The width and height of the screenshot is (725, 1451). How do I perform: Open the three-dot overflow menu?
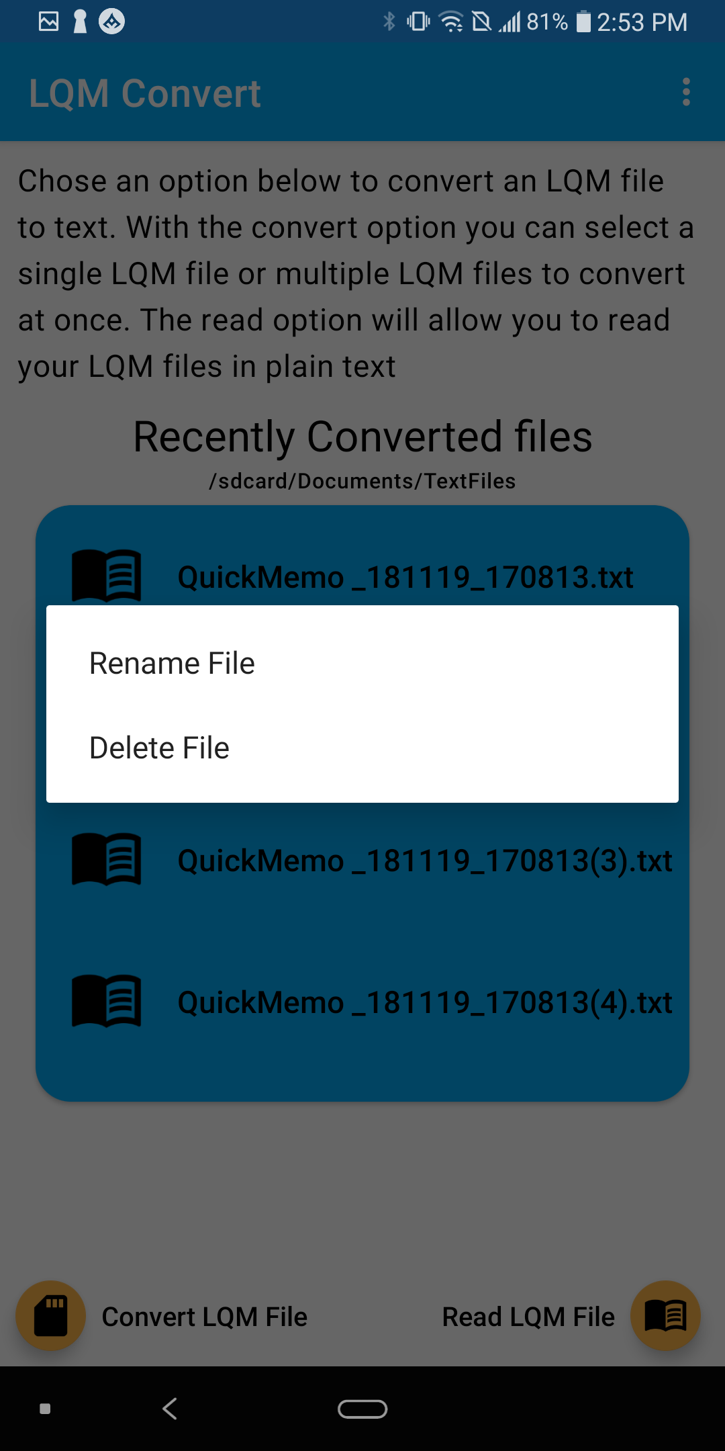pyautogui.click(x=686, y=92)
